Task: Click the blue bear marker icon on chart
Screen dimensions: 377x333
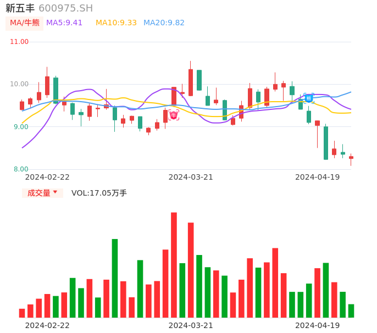Action: pyautogui.click(x=309, y=98)
